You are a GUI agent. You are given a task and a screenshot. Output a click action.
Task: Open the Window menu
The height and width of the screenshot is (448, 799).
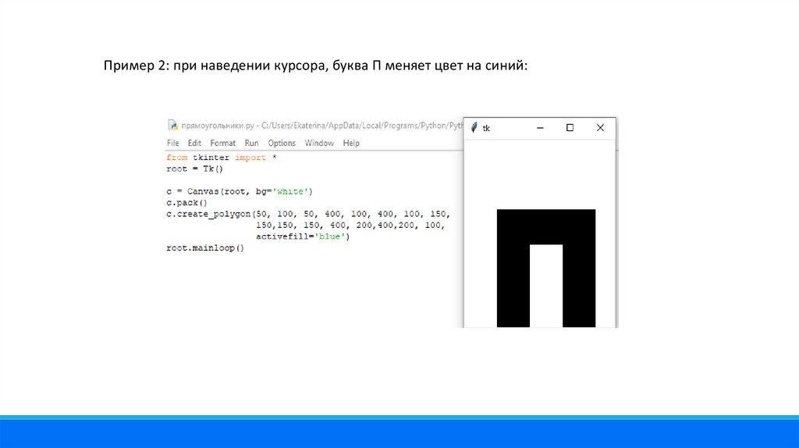coord(319,144)
